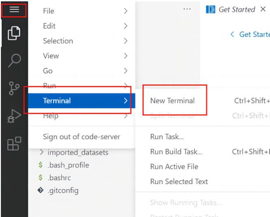Click Sign out of code-server
Screen dimensions: 270x217
[81, 137]
